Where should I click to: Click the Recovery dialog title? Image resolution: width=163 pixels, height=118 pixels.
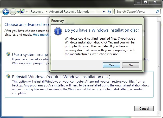(x=57, y=21)
